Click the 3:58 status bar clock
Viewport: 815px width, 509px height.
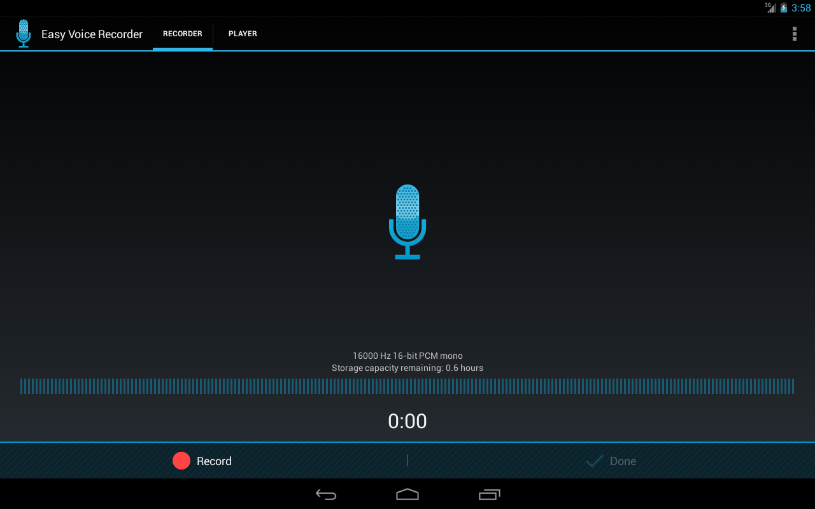click(801, 8)
